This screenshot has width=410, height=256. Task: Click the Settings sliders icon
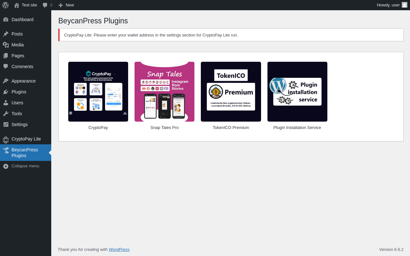tap(6, 124)
